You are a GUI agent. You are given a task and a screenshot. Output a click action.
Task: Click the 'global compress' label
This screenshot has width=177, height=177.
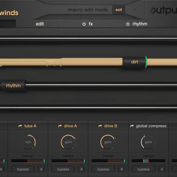coord(151,126)
